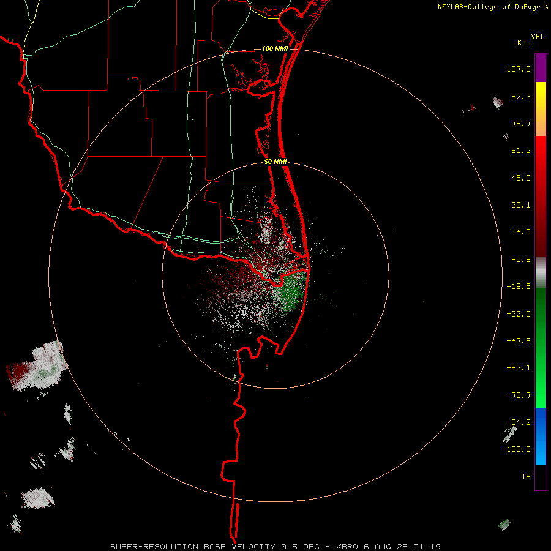This screenshot has height=551, width=551.
Task: Click the -16.5 velocity scale value
Action: click(x=519, y=287)
